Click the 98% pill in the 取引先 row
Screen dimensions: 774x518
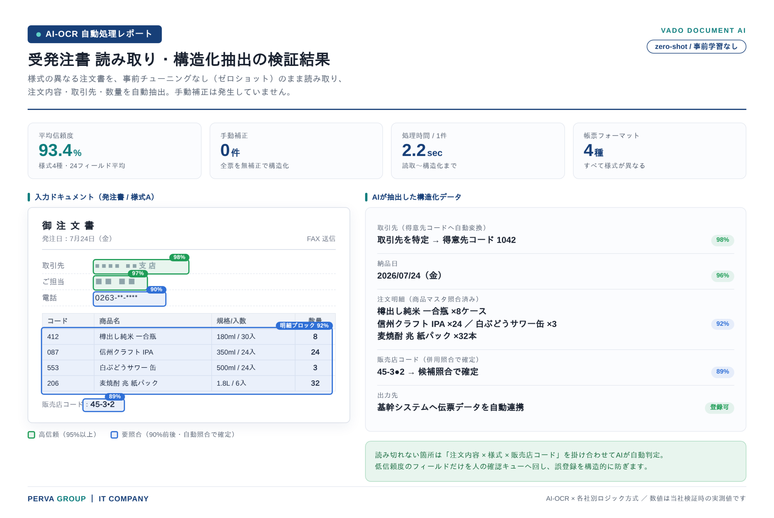[722, 240]
